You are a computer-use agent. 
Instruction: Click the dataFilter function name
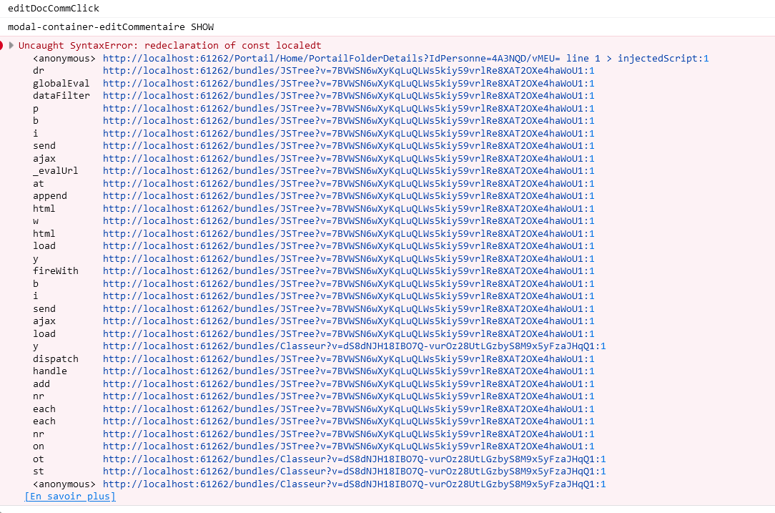[61, 96]
